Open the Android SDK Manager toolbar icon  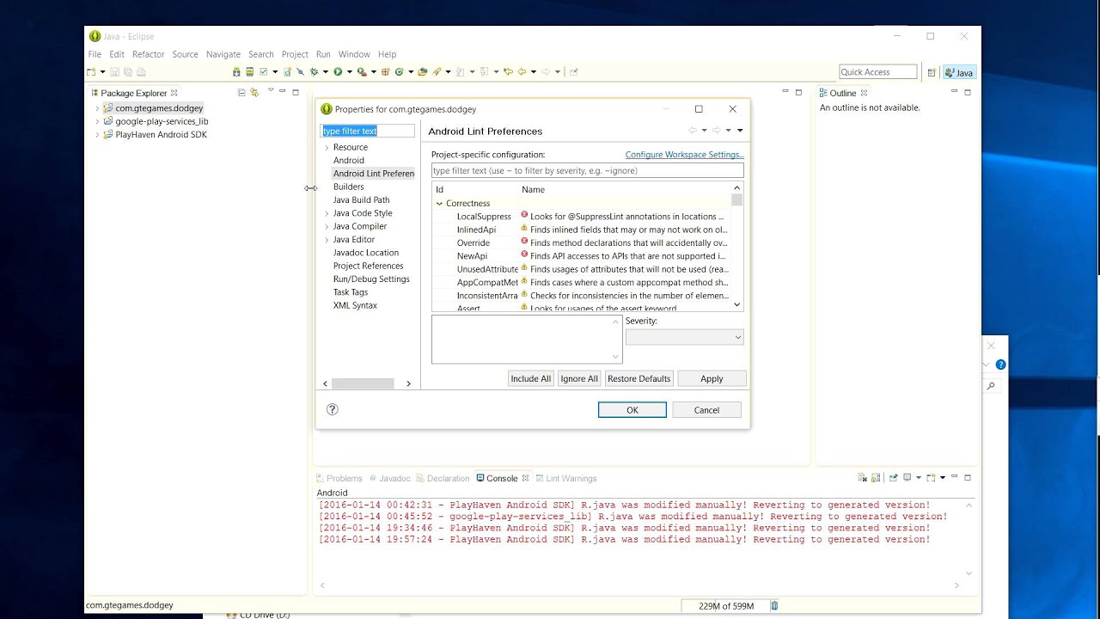click(236, 72)
